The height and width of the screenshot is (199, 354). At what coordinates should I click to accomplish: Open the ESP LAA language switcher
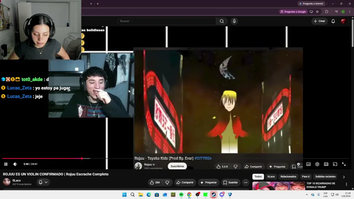(x=326, y=195)
